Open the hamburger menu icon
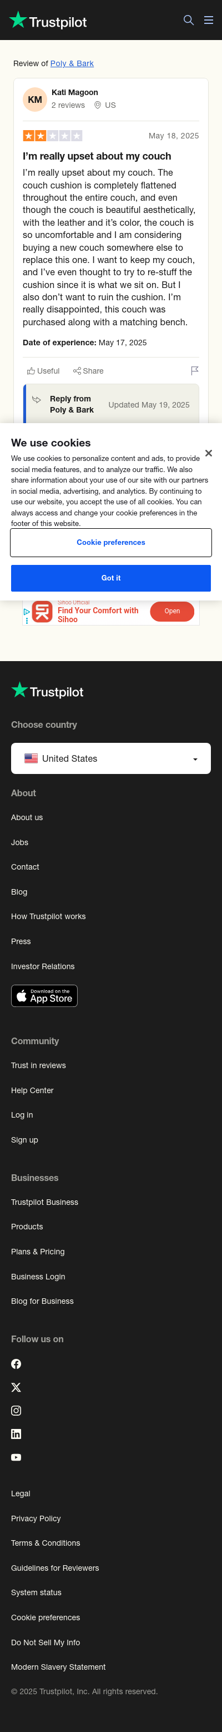This screenshot has width=222, height=1732. 209,20
